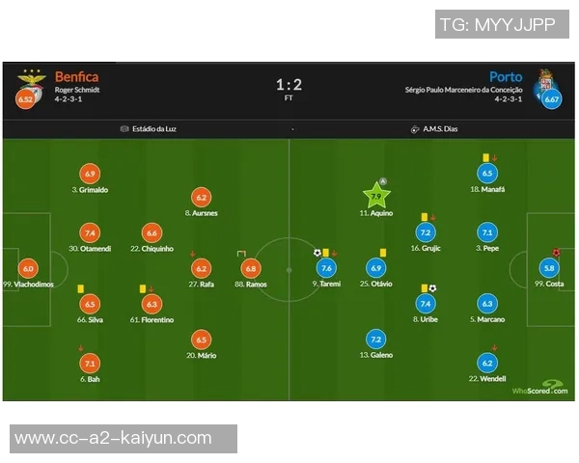Click the www.cc-a2-kaiyun.com watermark banner
579x463 pixels.
tap(124, 438)
